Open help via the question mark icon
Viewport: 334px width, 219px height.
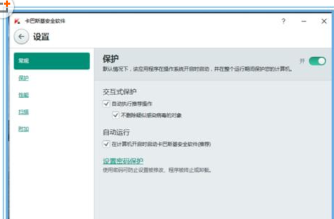pos(283,21)
